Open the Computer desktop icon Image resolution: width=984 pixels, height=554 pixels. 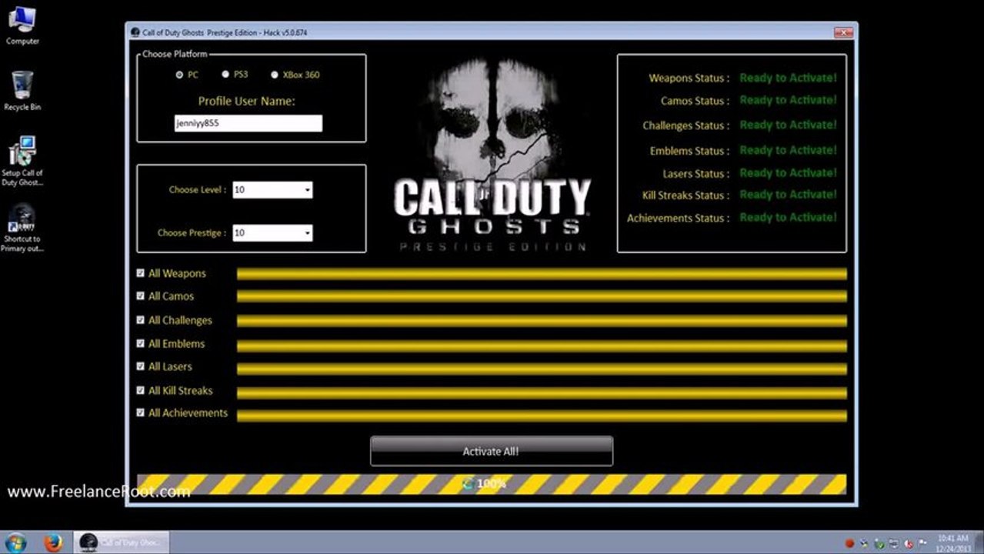coord(22,24)
